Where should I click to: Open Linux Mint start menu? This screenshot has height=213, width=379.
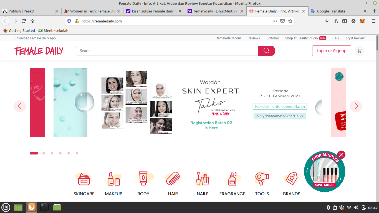[x=6, y=207]
